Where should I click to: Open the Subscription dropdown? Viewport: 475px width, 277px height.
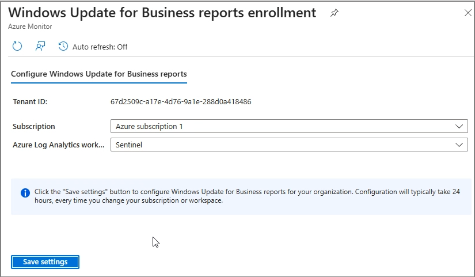[289, 126]
